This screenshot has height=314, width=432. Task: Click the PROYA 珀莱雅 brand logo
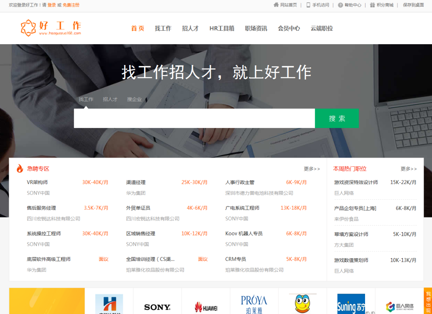click(254, 304)
